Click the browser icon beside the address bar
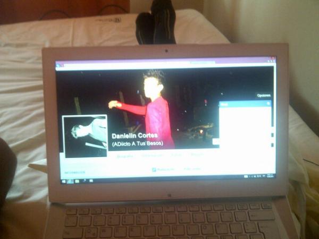This screenshot has height=239, width=319. pos(58,66)
